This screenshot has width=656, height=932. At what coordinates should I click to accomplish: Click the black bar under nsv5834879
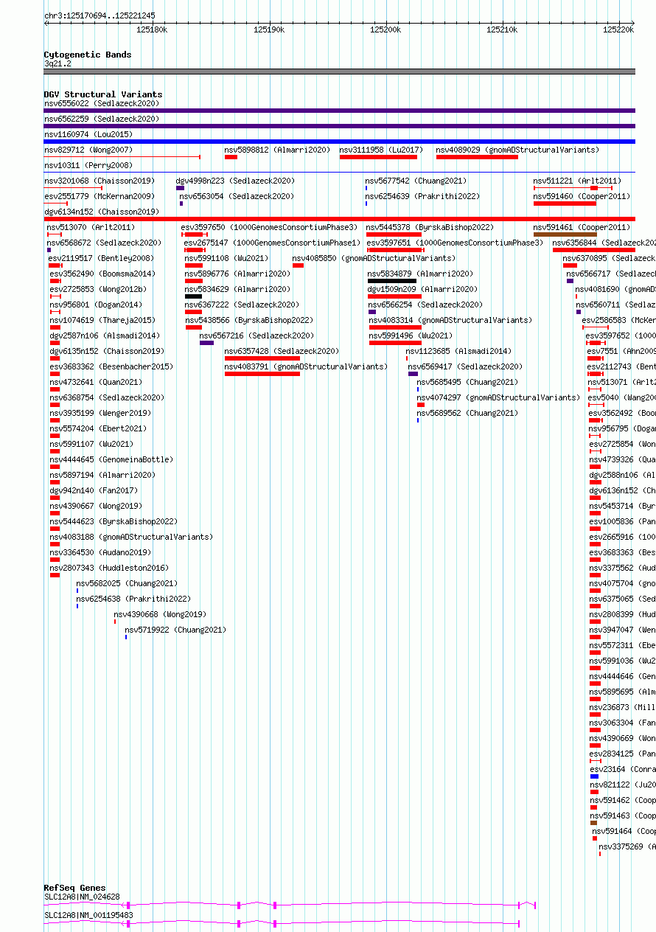point(392,281)
